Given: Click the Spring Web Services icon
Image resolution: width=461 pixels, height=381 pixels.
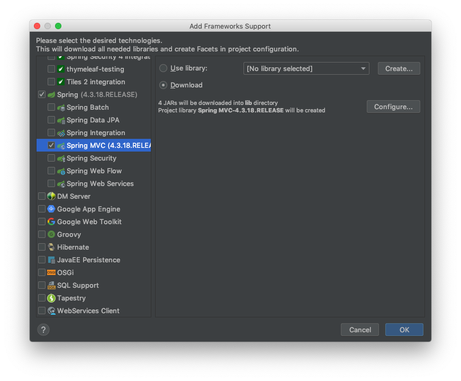Looking at the screenshot, I should 61,184.
